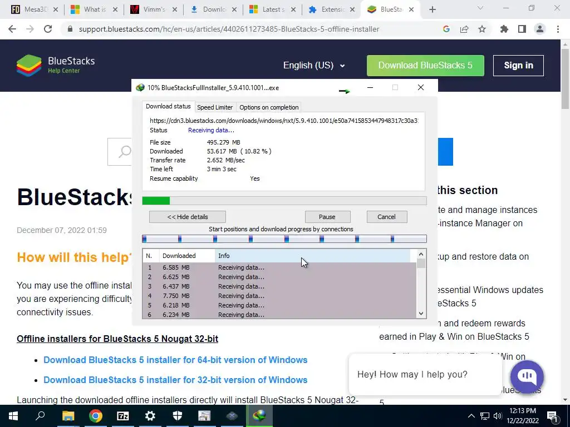Select connection row with 6.585 MB

coord(279,267)
